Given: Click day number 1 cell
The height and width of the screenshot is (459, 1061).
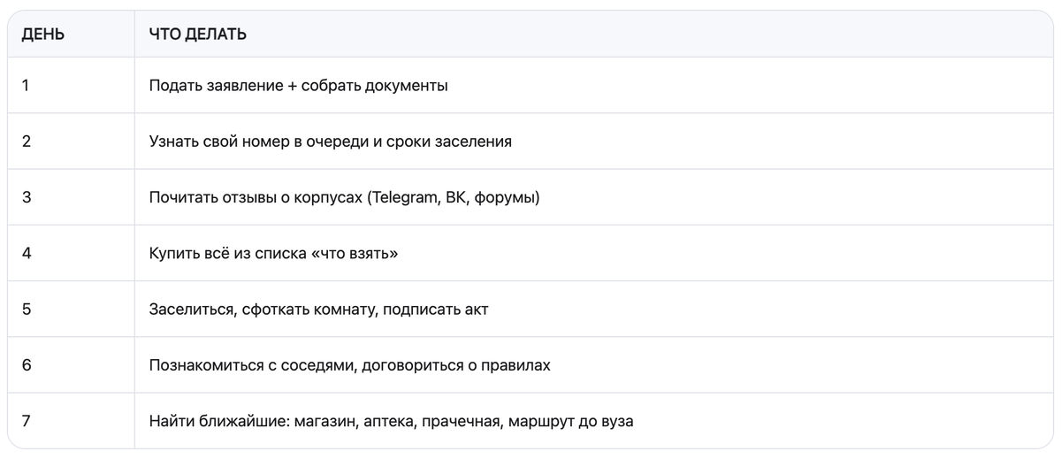Looking at the screenshot, I should (x=27, y=86).
